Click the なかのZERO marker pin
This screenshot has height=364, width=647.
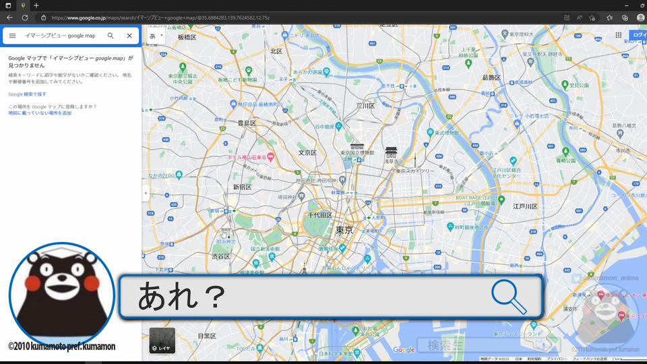[179, 175]
